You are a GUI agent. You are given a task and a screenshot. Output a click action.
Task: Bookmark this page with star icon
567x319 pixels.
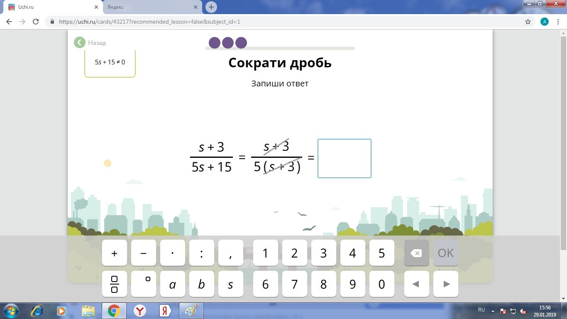coord(528,22)
